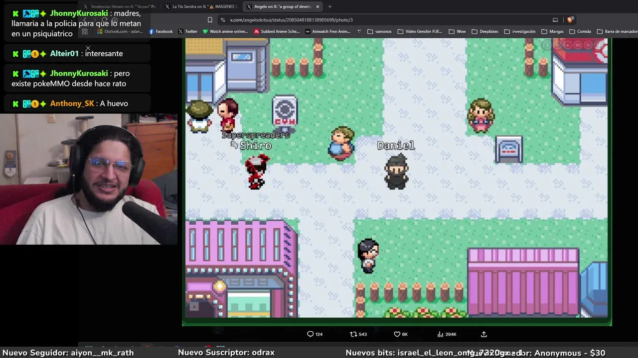638x358 pixels.
Task: Click the 'Shiro' player name label
Action: (x=256, y=146)
